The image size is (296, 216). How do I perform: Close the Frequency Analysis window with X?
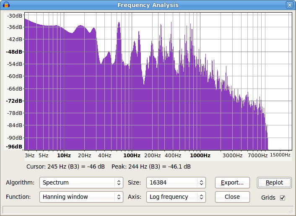289,5
